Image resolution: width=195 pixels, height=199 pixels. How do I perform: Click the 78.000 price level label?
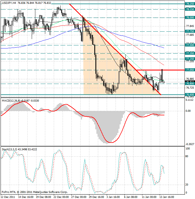[x=189, y=17]
